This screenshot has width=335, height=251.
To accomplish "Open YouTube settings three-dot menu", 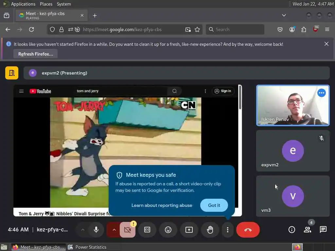I will coord(205,91).
